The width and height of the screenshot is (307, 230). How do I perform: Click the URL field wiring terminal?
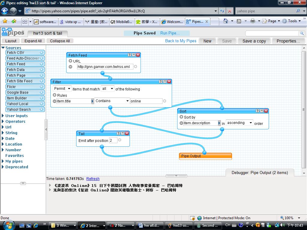[136, 66]
